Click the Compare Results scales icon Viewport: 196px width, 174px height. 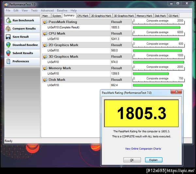8,29
